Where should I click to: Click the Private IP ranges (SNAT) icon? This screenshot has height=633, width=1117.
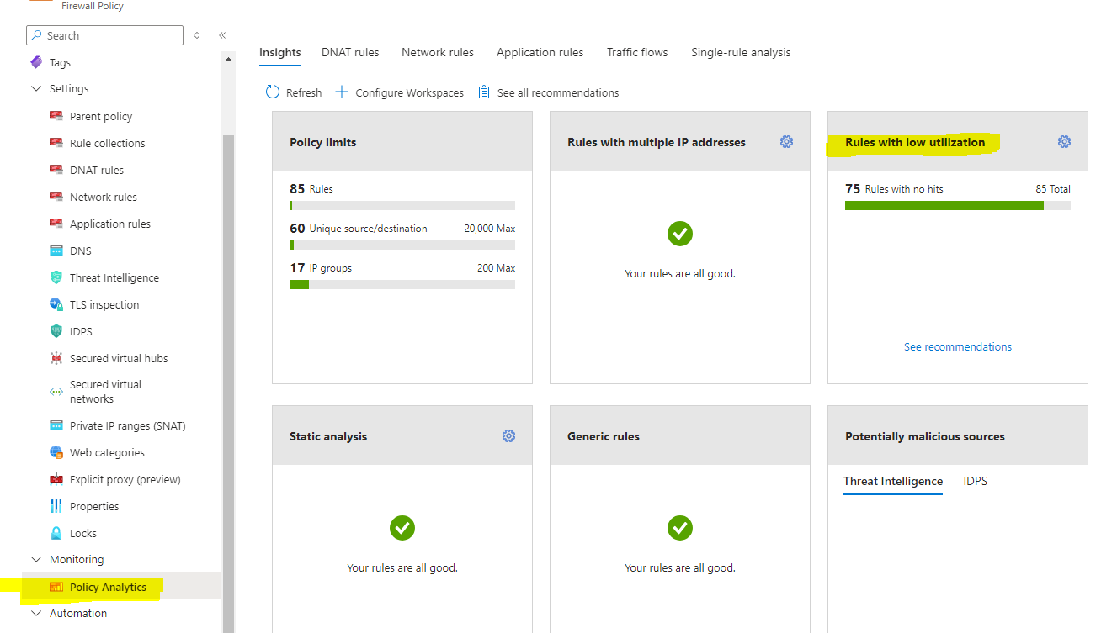[56, 425]
